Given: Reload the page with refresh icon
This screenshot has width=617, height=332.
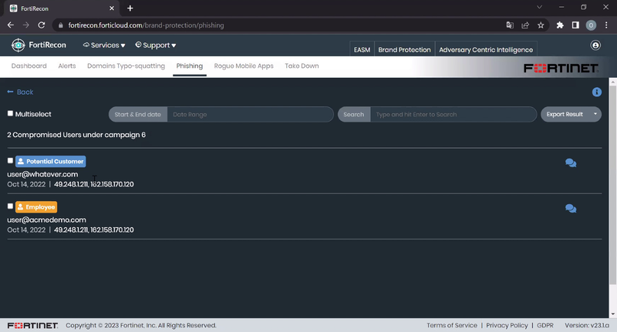Looking at the screenshot, I should click(x=42, y=25).
